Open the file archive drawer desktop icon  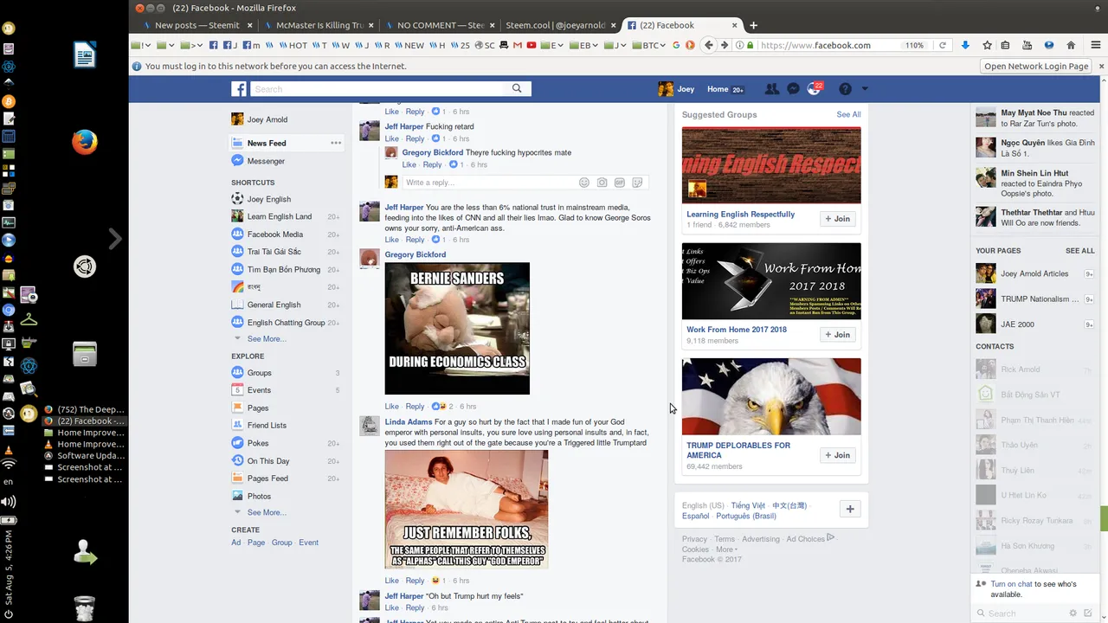[85, 354]
